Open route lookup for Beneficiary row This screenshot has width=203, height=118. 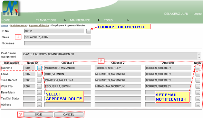(x=39, y=92)
